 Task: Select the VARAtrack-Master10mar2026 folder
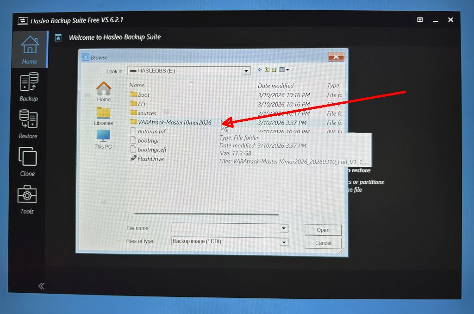(x=174, y=123)
